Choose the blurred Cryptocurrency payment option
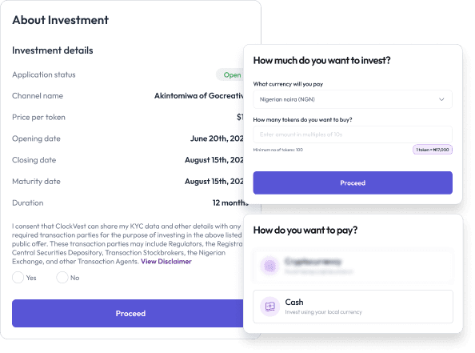 pyautogui.click(x=353, y=266)
